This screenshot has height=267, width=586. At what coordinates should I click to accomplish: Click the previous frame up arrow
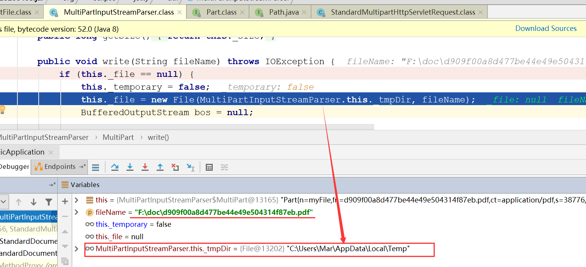18,202
